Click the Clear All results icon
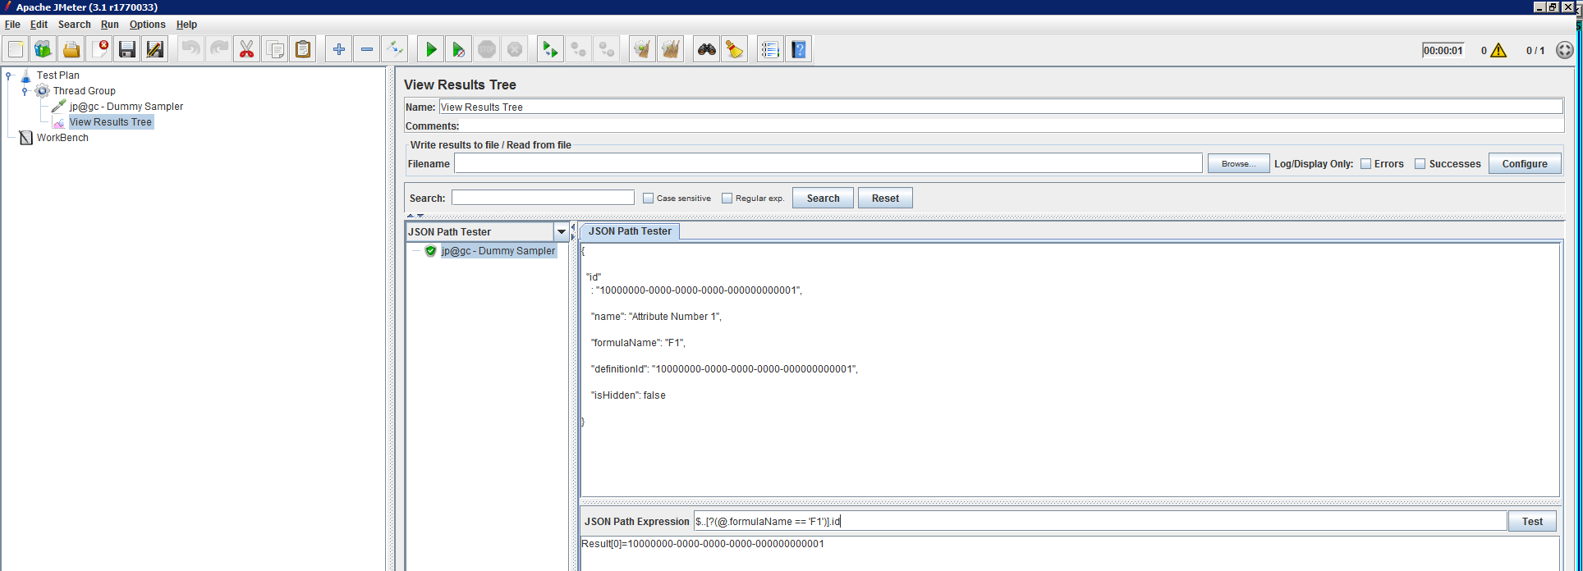Viewport: 1583px width, 571px height. click(671, 49)
